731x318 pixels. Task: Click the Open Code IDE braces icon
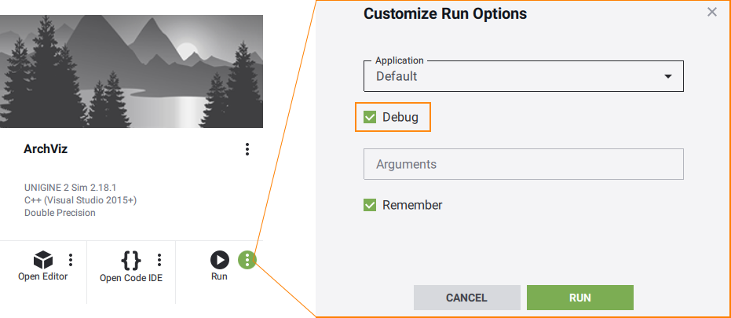pyautogui.click(x=130, y=260)
